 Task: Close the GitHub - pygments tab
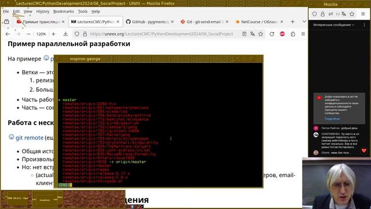tap(172, 21)
